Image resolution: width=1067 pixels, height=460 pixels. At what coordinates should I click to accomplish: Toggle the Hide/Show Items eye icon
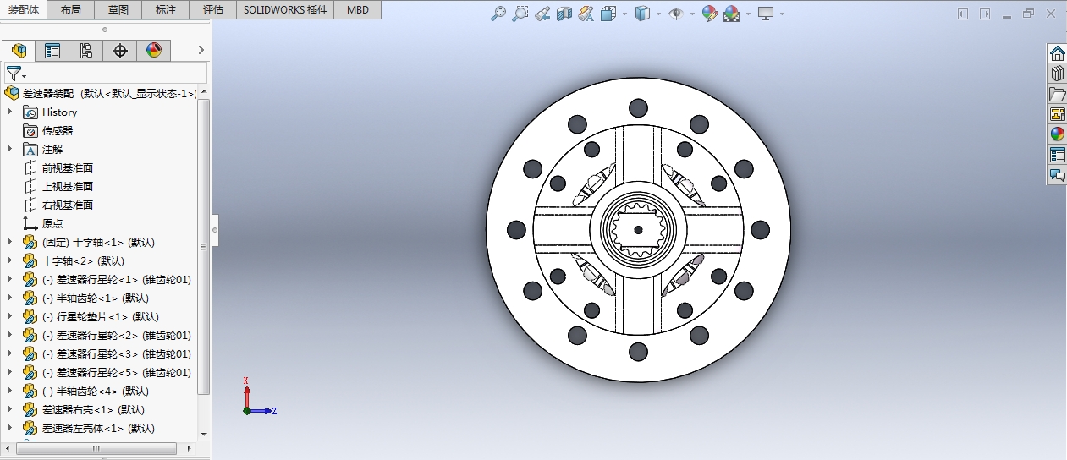click(676, 14)
